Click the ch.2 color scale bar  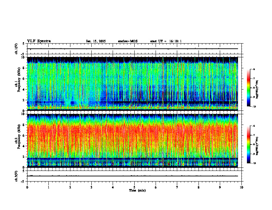point(248,144)
